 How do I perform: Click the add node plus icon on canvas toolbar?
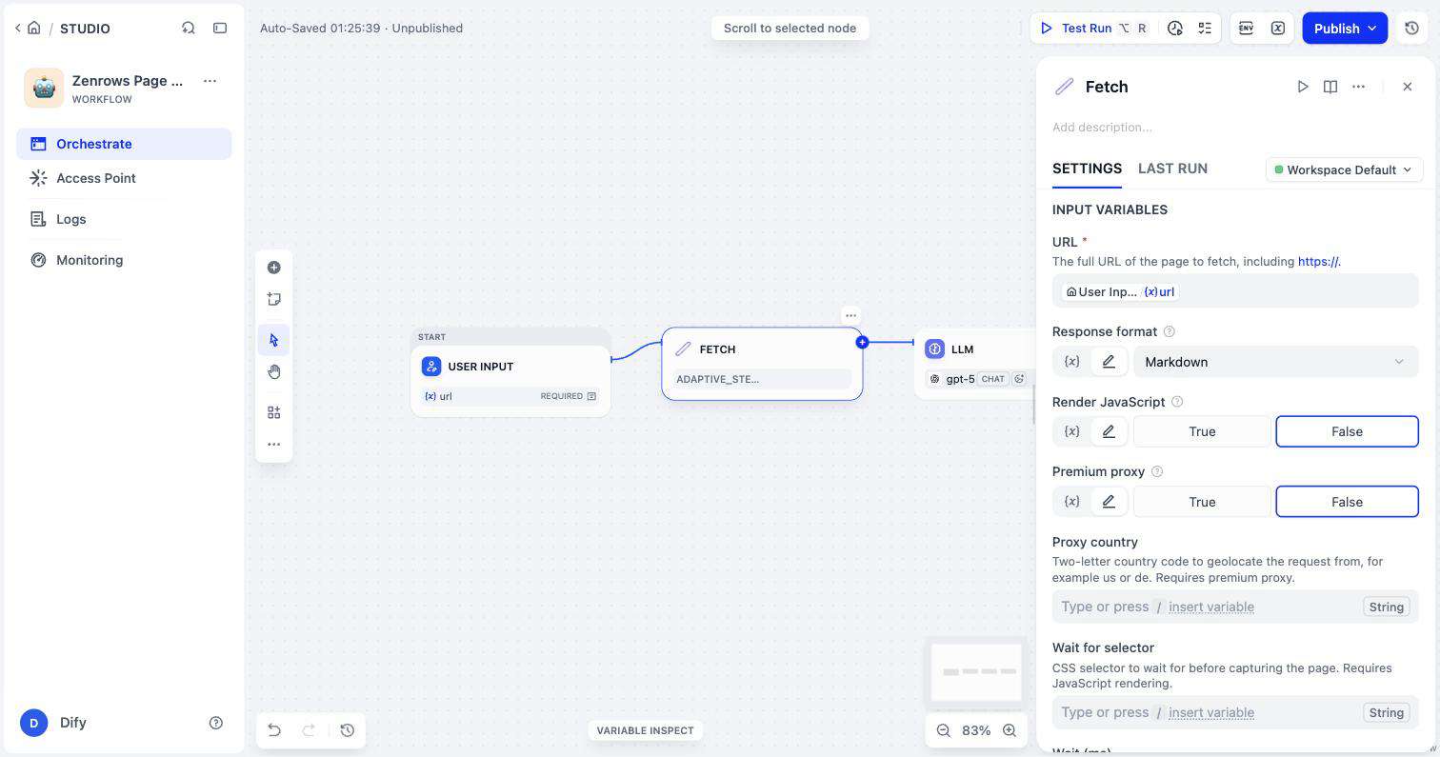[x=274, y=268]
